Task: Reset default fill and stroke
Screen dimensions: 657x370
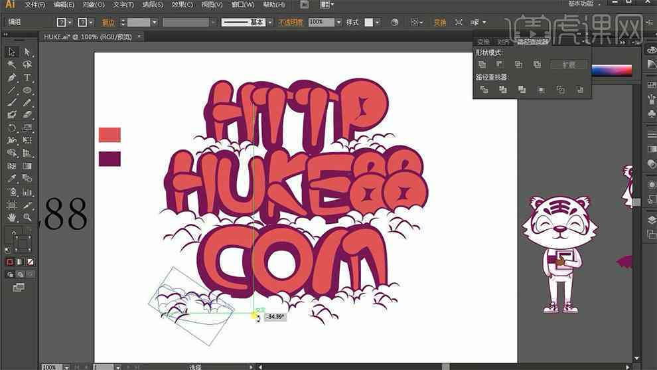Action: (x=8, y=250)
